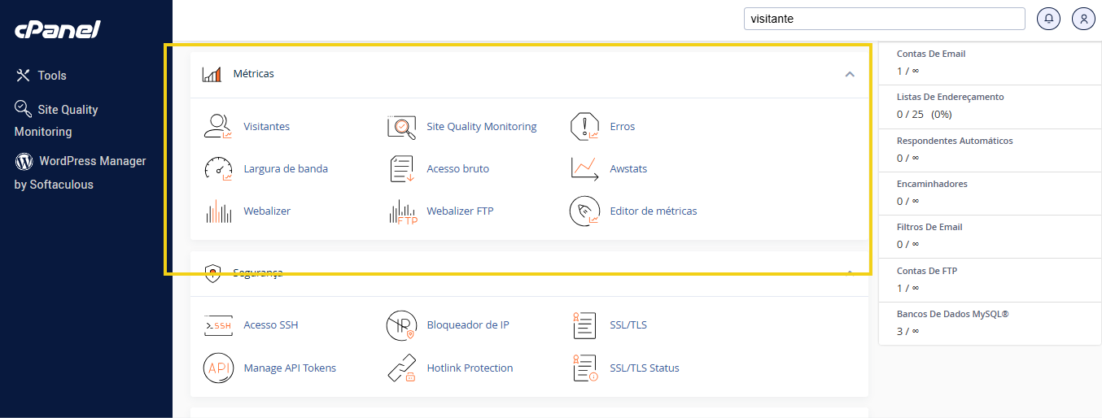Image resolution: width=1102 pixels, height=418 pixels.
Task: Click the Largura de banda gauge icon
Action: (x=217, y=169)
